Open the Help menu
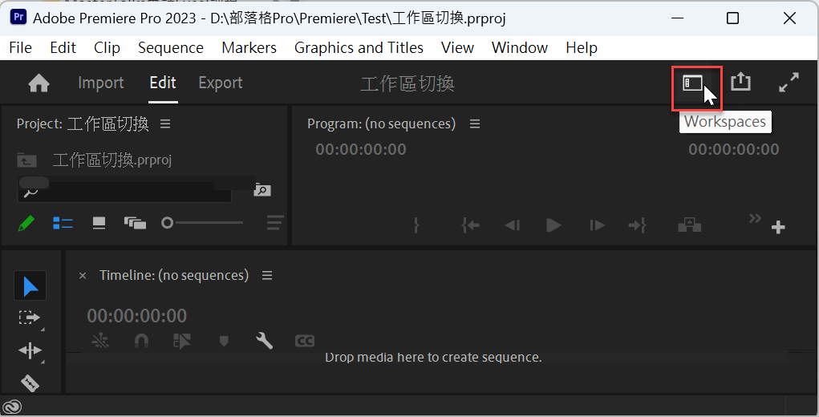 pos(582,48)
